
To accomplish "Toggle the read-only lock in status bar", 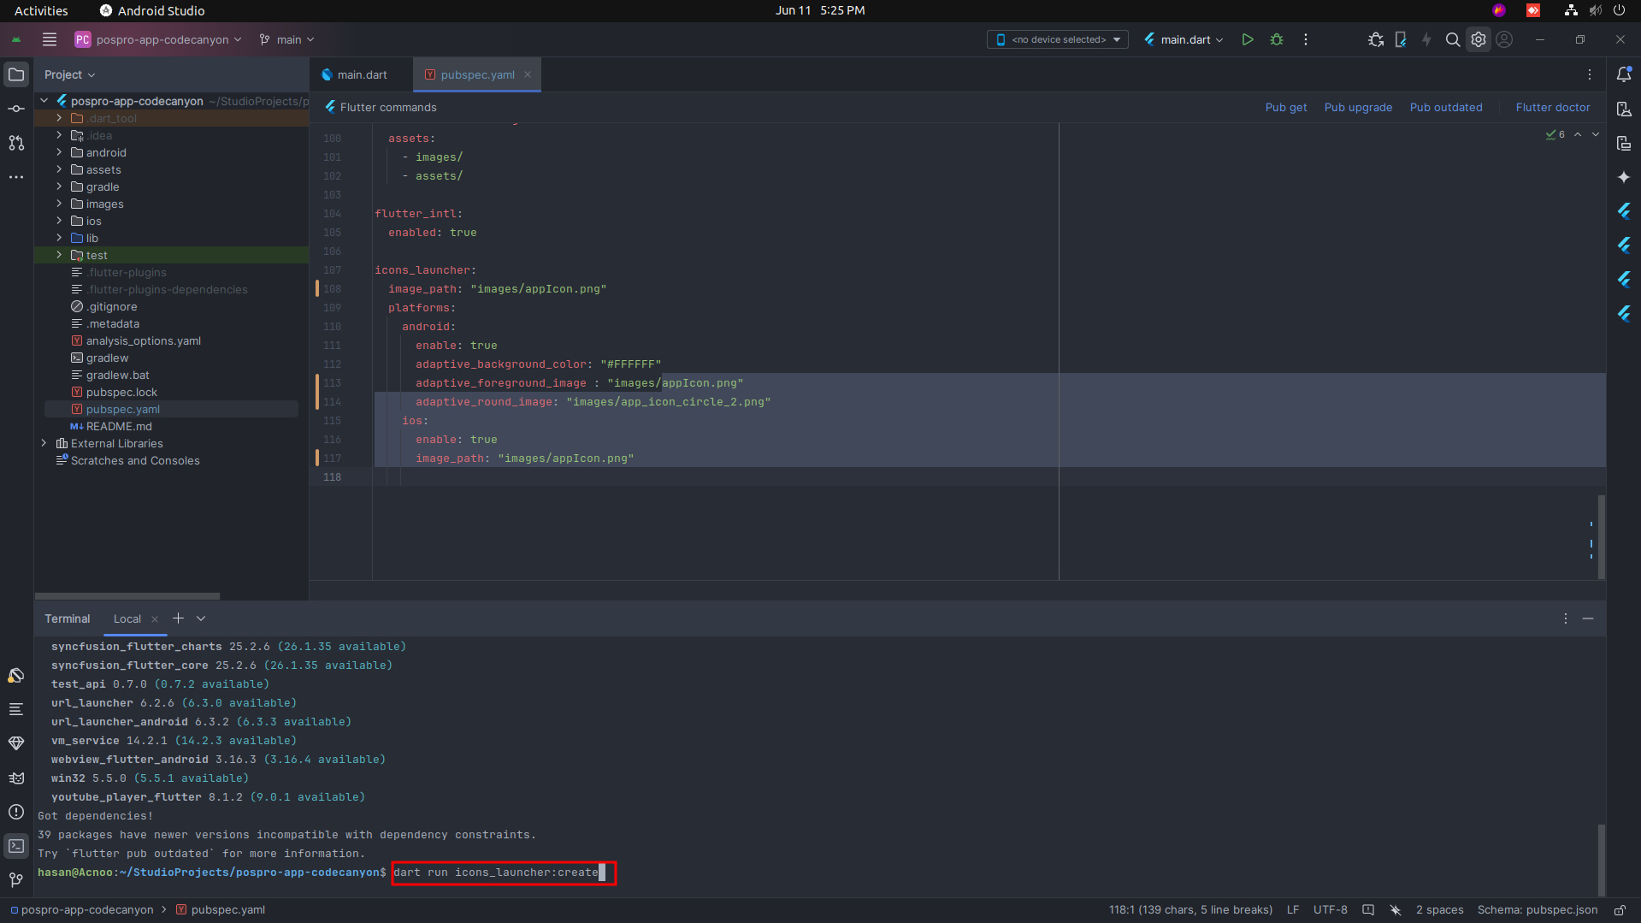I will click(x=1619, y=910).
